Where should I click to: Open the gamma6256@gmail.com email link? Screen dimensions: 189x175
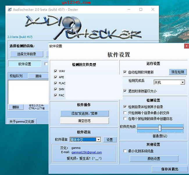87,152
